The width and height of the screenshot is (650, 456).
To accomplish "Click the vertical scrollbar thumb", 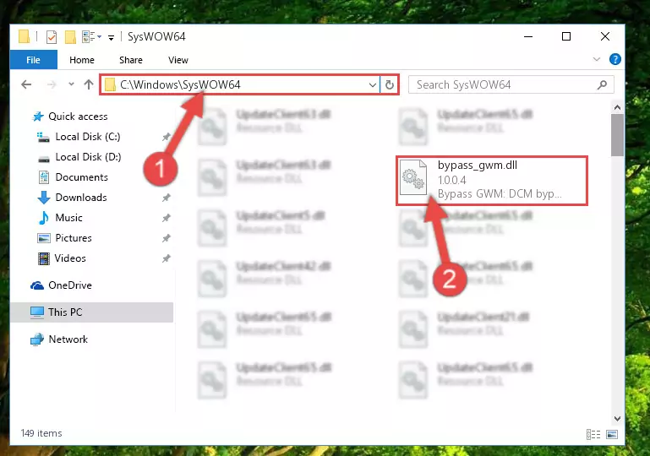I will pos(617,135).
